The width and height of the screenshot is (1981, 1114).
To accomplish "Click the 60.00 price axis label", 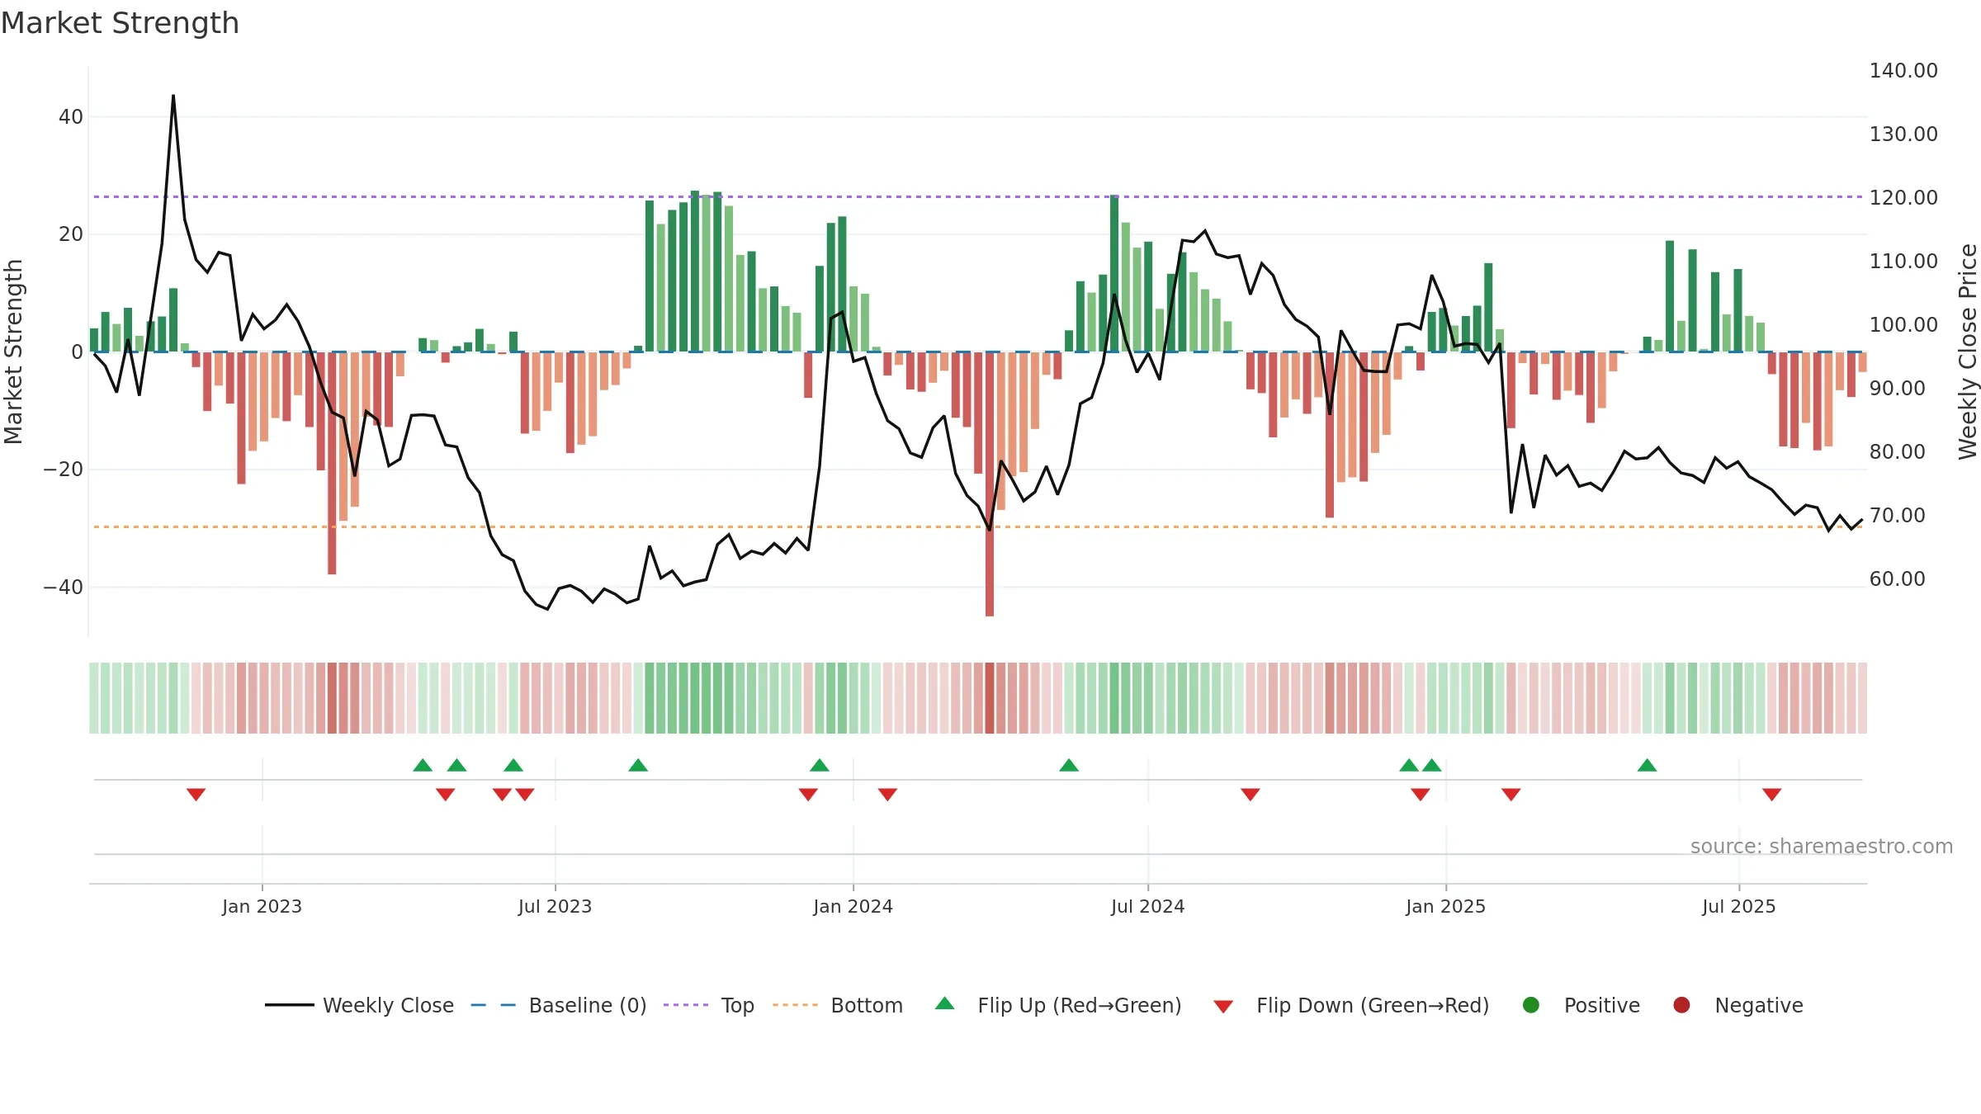I will (x=1897, y=579).
